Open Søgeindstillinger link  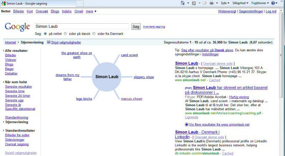(251, 11)
